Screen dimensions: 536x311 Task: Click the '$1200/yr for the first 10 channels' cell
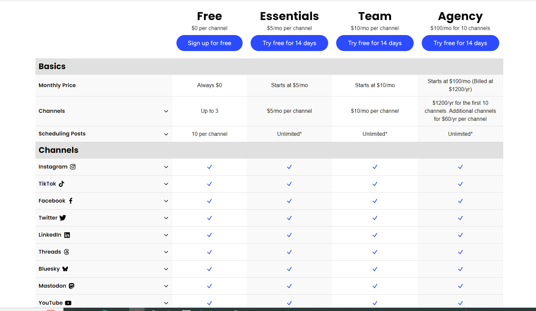point(460,111)
